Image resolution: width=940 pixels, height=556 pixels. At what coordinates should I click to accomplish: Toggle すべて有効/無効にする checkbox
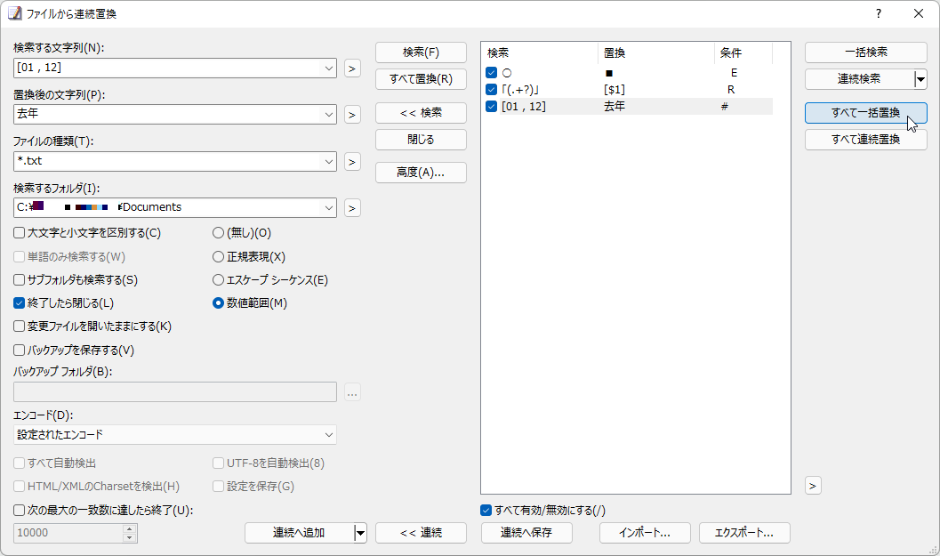(486, 510)
